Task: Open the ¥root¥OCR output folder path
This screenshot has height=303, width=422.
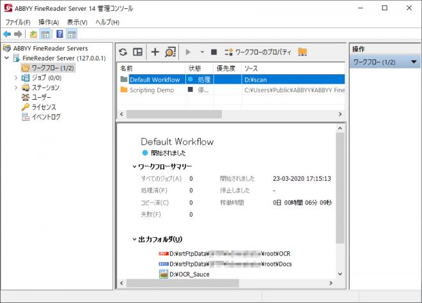Action: pos(230,254)
